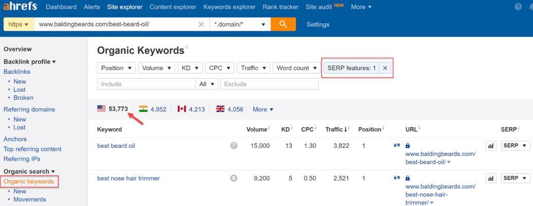Open the KD filter dropdown
The height and width of the screenshot is (206, 533).
(x=190, y=68)
